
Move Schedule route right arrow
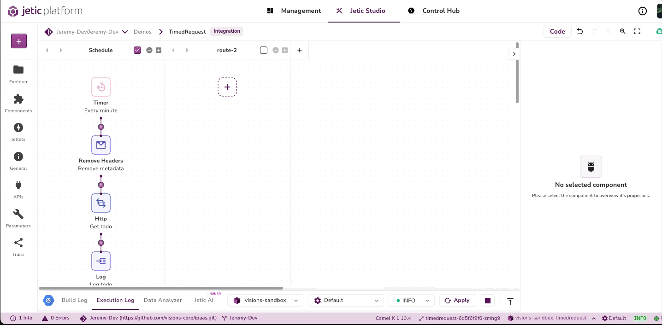(x=61, y=50)
